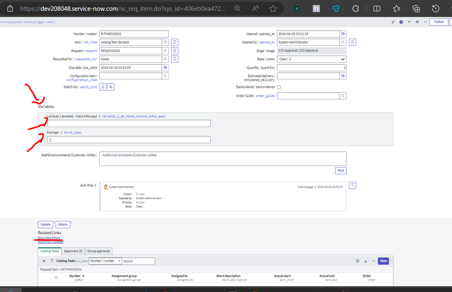Click the Catalog Tasks Search box
The image size is (452, 292).
coord(139,261)
